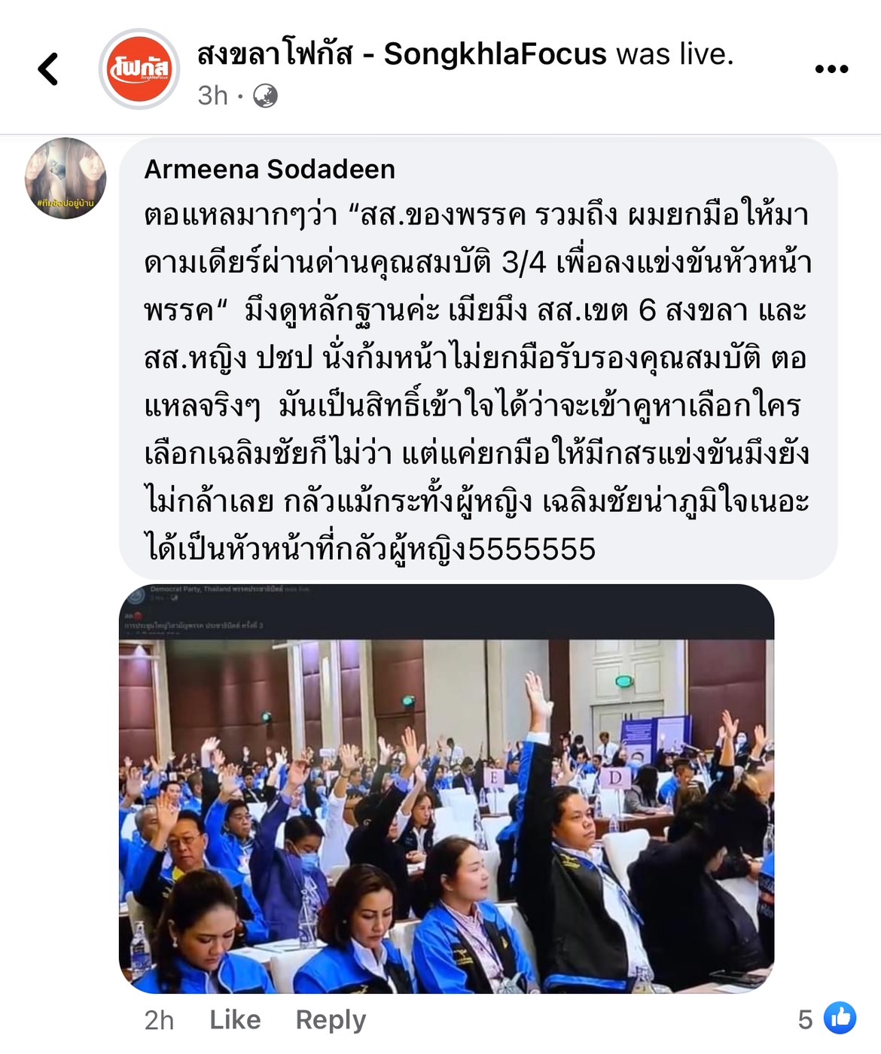Open the SongkhlaFocus page name link

(x=401, y=54)
